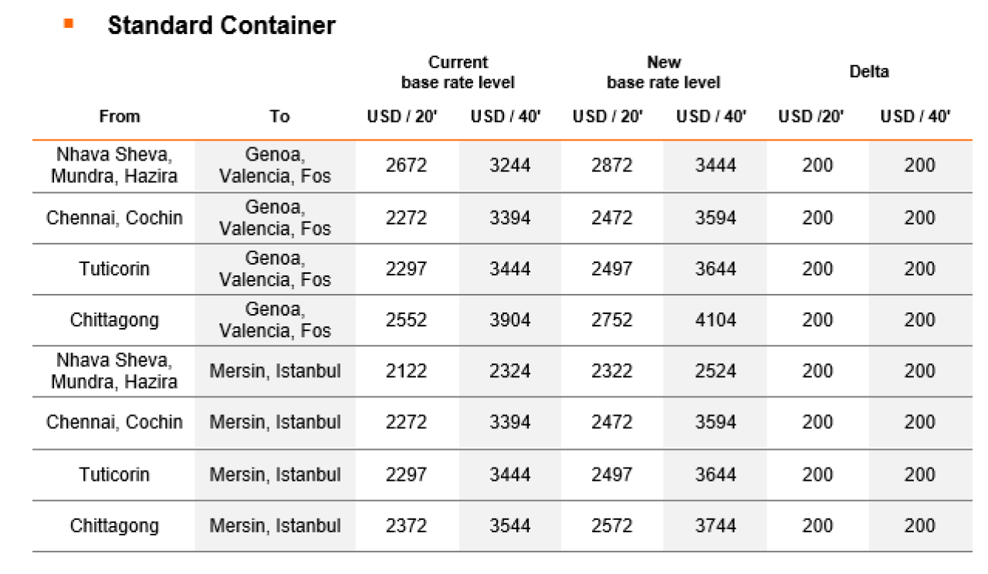
Task: Select the new rate value 2524
Action: 716,371
